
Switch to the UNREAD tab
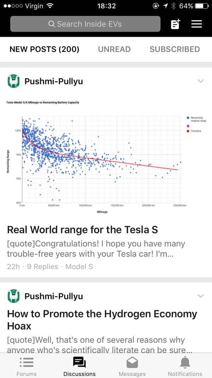pos(114,49)
